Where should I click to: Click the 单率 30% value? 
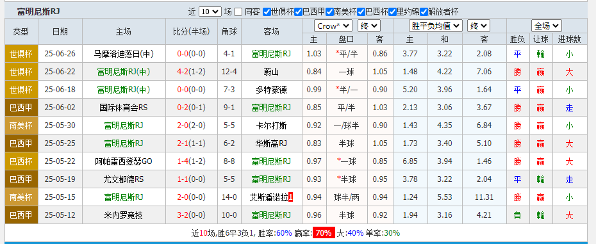(392, 233)
